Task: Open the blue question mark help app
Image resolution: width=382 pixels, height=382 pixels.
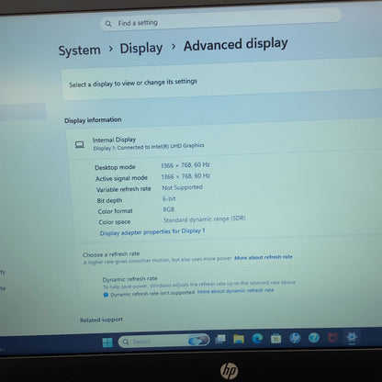Action: tap(314, 338)
